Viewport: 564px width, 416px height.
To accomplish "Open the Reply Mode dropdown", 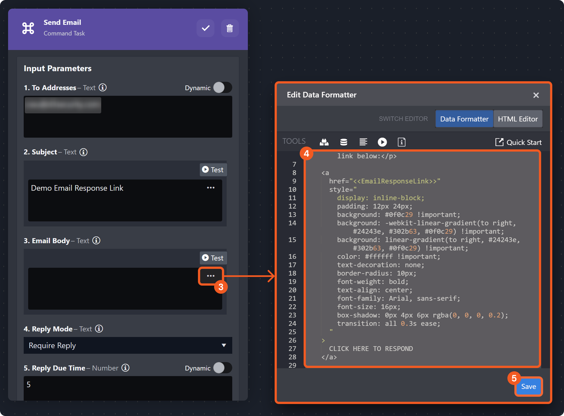I will tap(128, 346).
